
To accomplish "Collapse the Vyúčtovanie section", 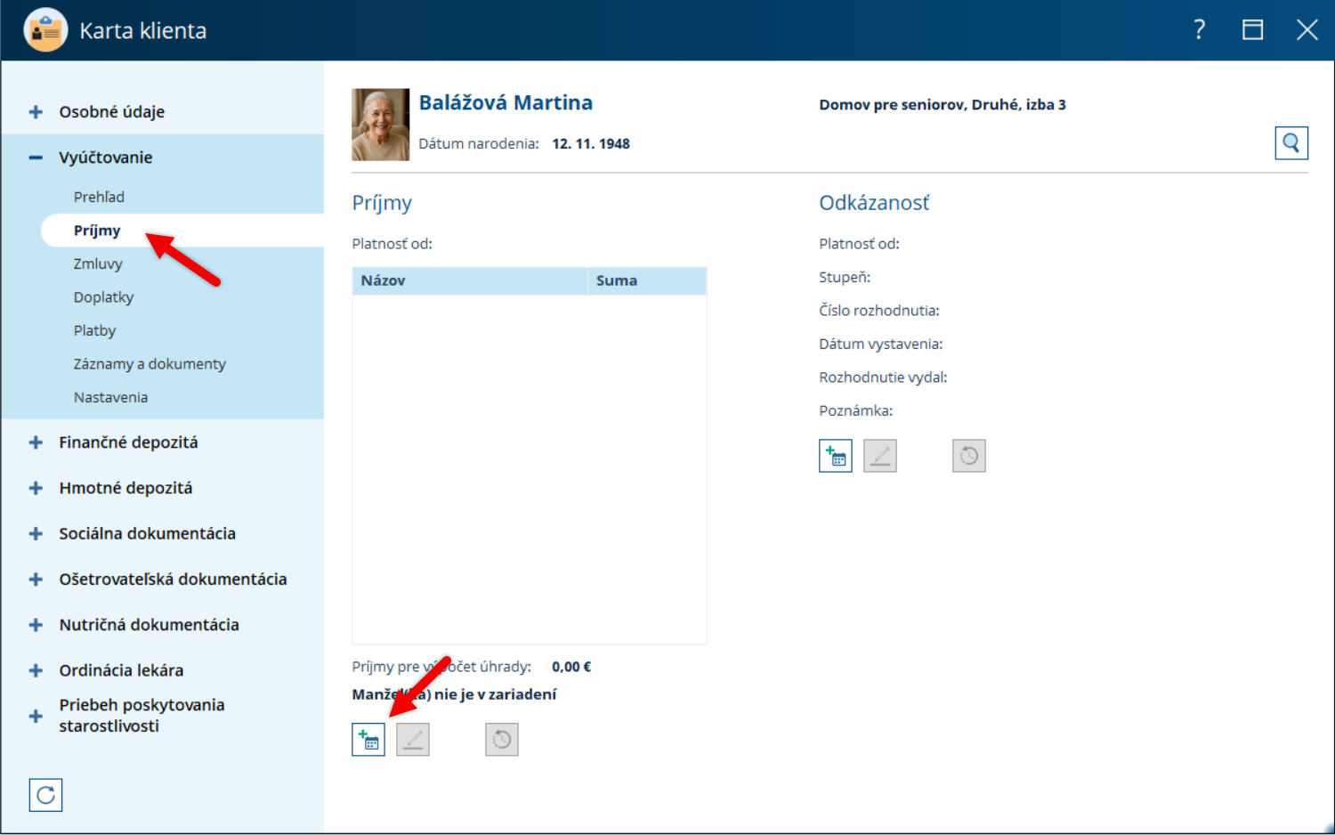I will [x=36, y=158].
